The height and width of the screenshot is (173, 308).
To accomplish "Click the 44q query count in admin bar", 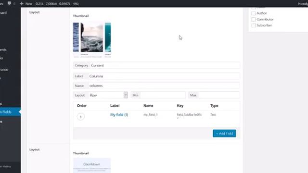I will click(x=76, y=3).
